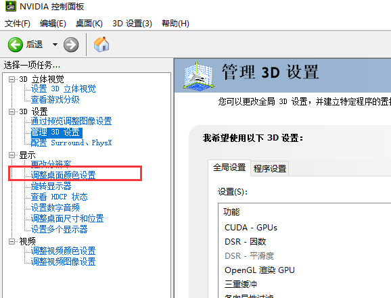Screen dimensions: 391x298
Task: Select the OpenGL 渲染 GPU setting row
Action: coord(304,270)
